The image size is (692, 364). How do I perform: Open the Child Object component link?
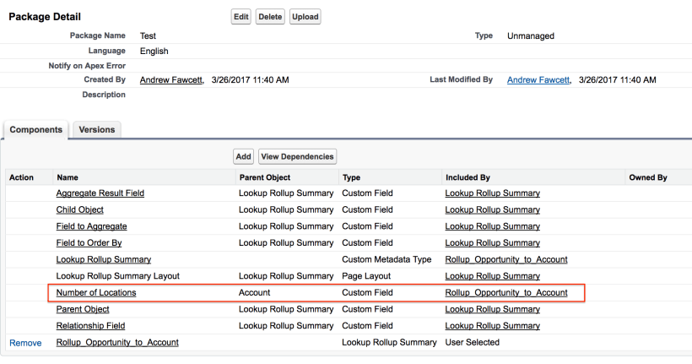pyautogui.click(x=80, y=209)
